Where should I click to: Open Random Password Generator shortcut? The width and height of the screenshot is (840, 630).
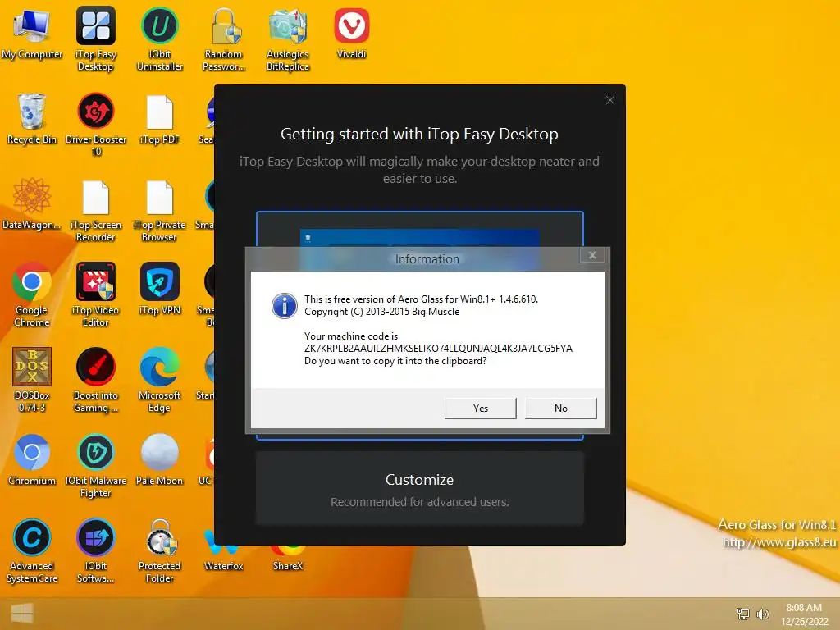coord(223,39)
